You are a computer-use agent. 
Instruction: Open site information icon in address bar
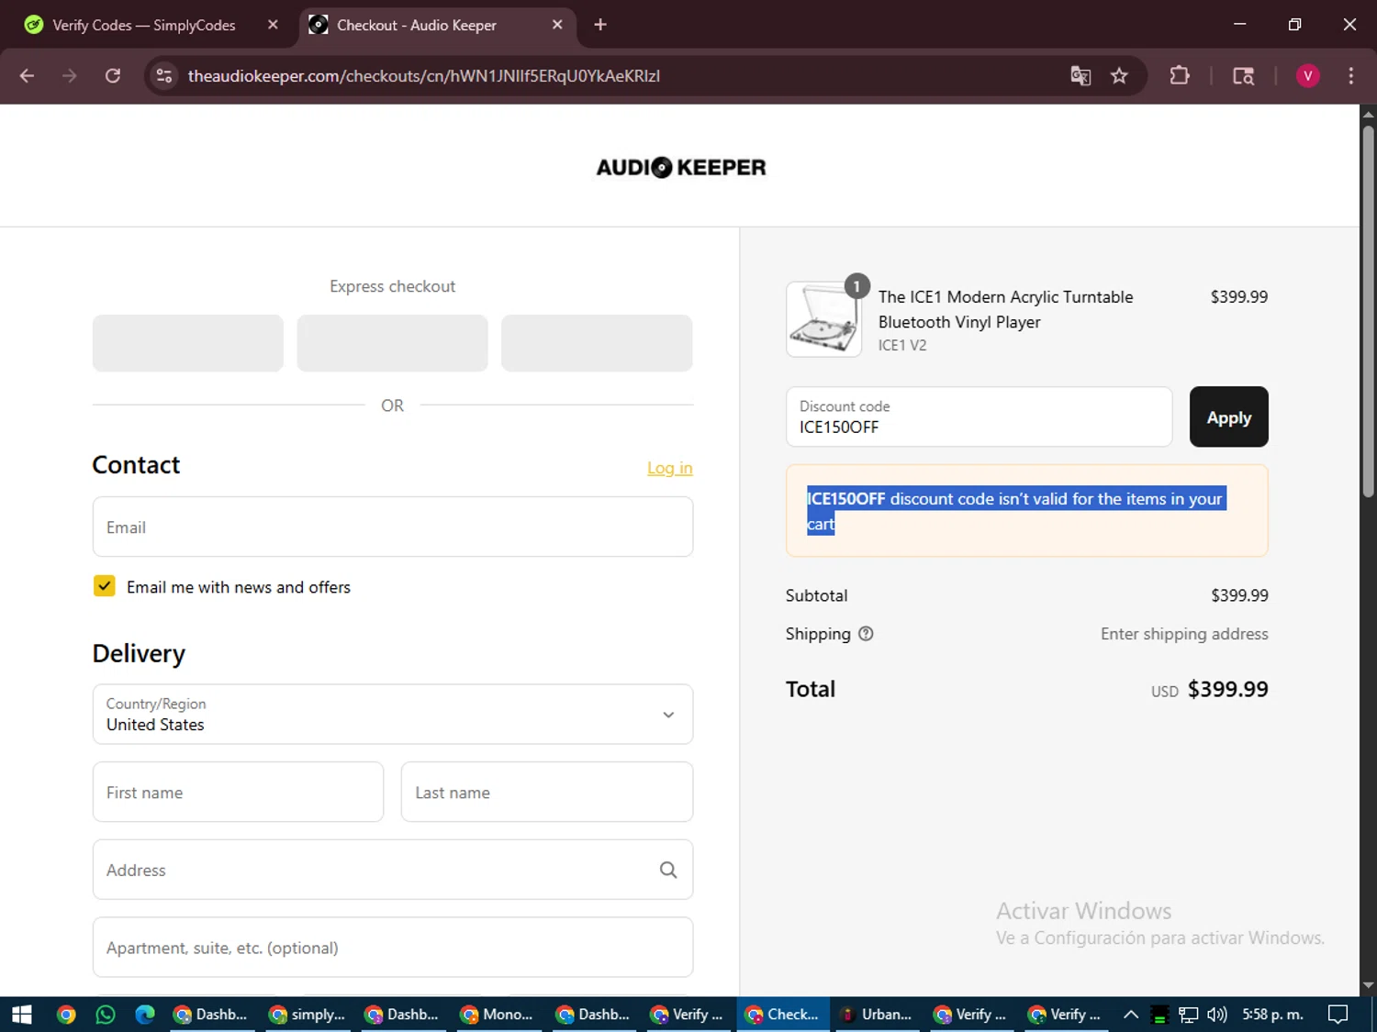(164, 76)
